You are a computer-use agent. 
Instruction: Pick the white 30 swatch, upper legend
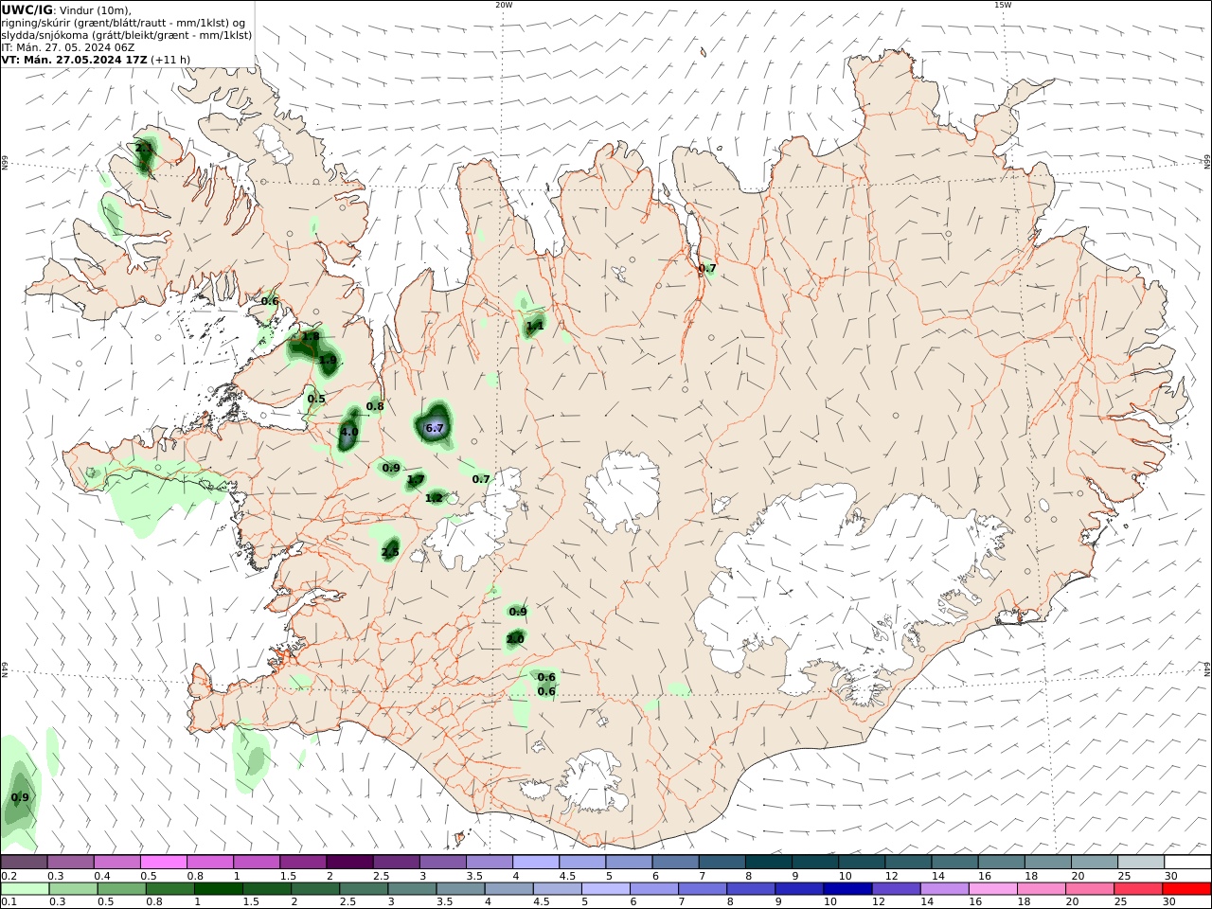click(1187, 862)
